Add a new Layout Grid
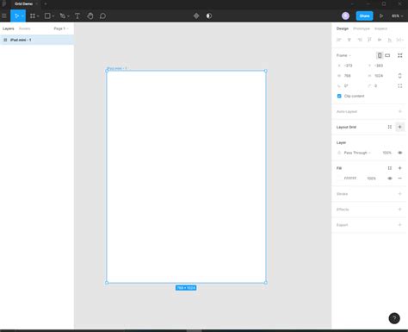Viewport: 408px width, 332px height. (x=399, y=127)
